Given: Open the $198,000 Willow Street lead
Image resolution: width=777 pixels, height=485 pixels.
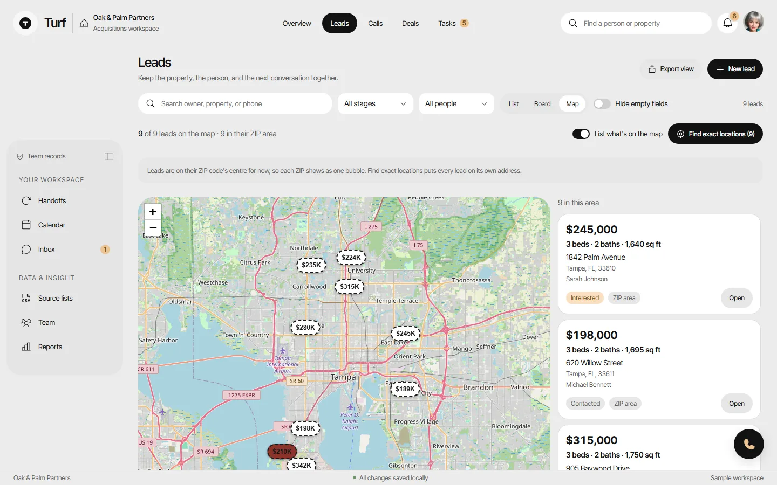Looking at the screenshot, I should [737, 404].
